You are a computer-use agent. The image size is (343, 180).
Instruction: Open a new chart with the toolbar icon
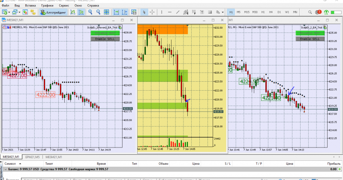click(4, 12)
